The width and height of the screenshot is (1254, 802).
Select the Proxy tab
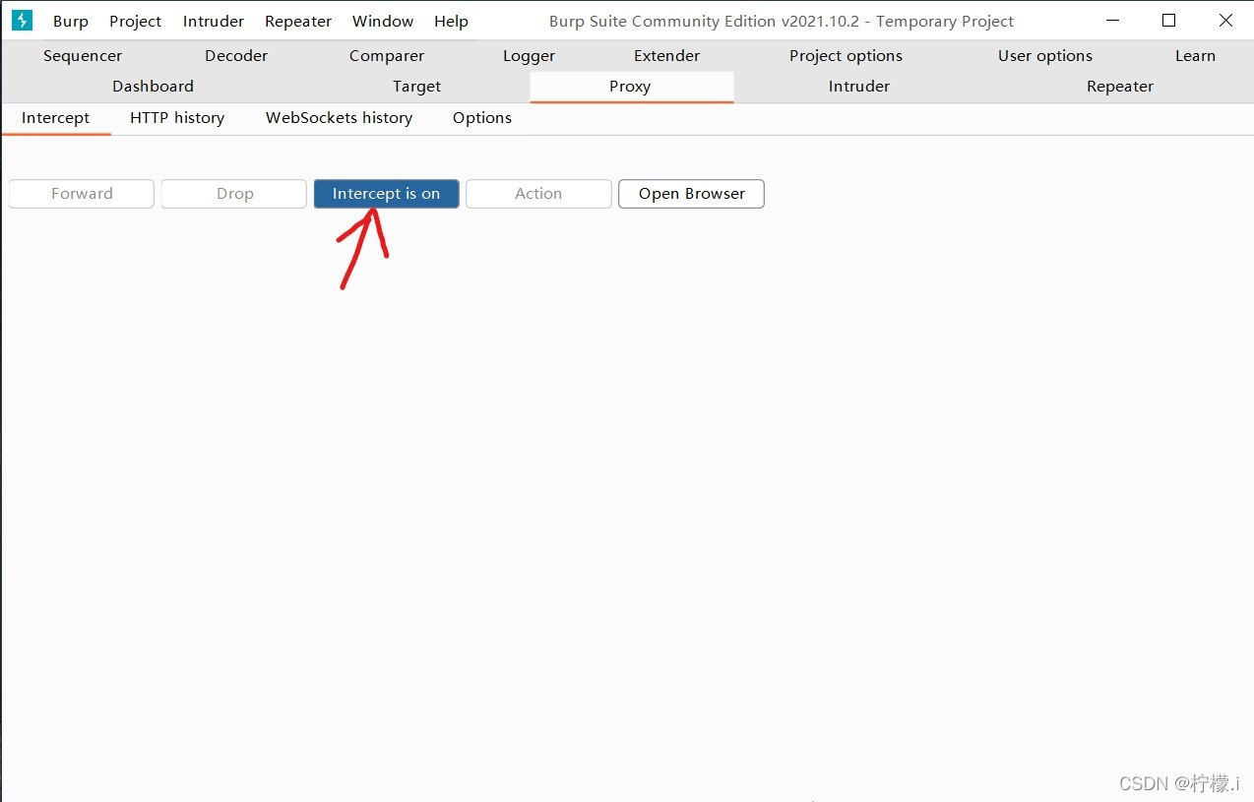(x=630, y=87)
